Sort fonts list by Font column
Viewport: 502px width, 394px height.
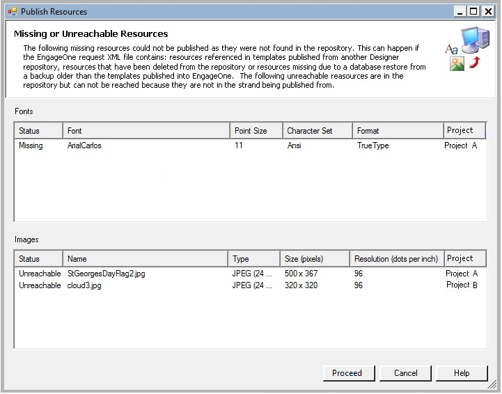[x=146, y=131]
